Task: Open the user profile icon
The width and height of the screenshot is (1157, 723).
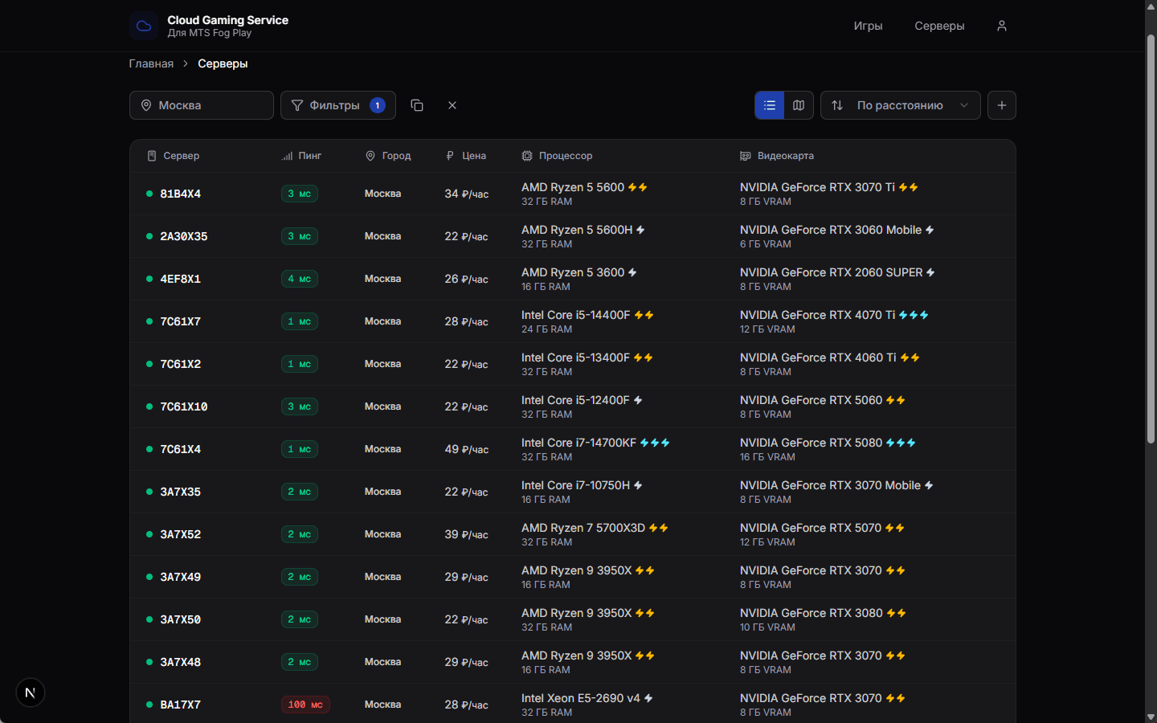Action: click(x=1001, y=26)
